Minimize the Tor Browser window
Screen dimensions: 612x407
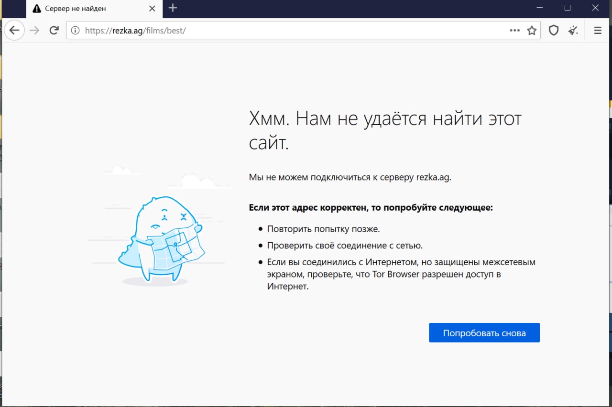point(539,8)
